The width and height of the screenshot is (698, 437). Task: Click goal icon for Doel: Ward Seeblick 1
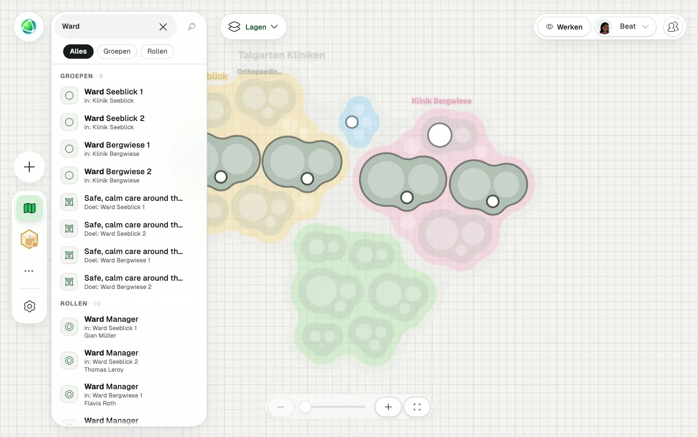pos(69,202)
